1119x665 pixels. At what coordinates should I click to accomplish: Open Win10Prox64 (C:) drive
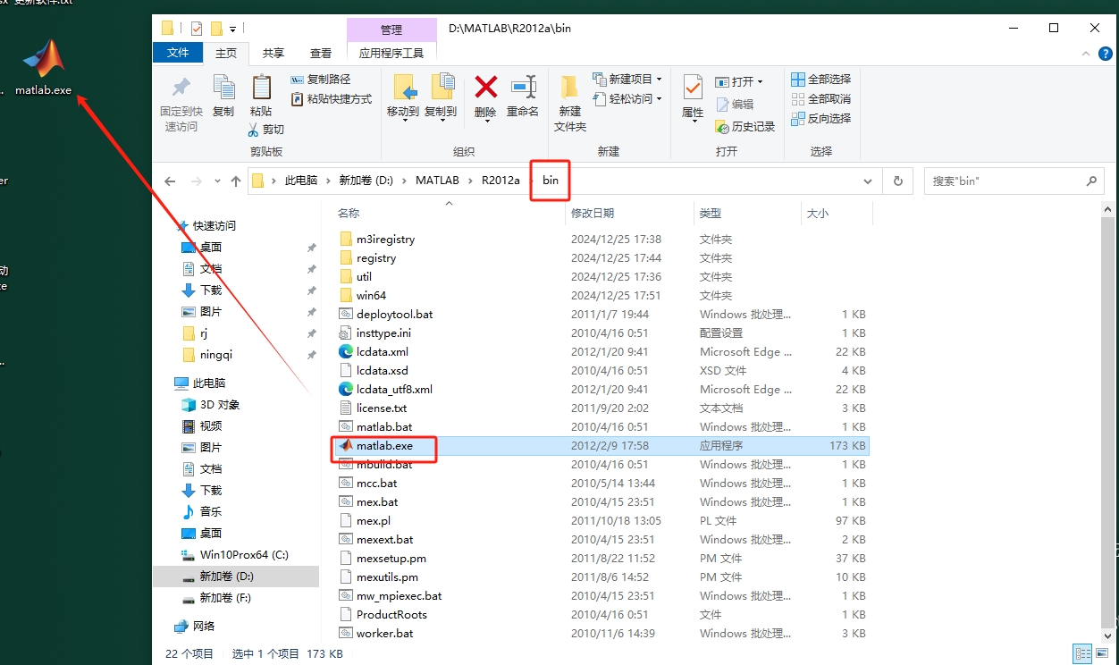[x=244, y=555]
